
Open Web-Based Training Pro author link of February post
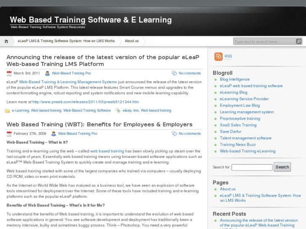coord(78,134)
